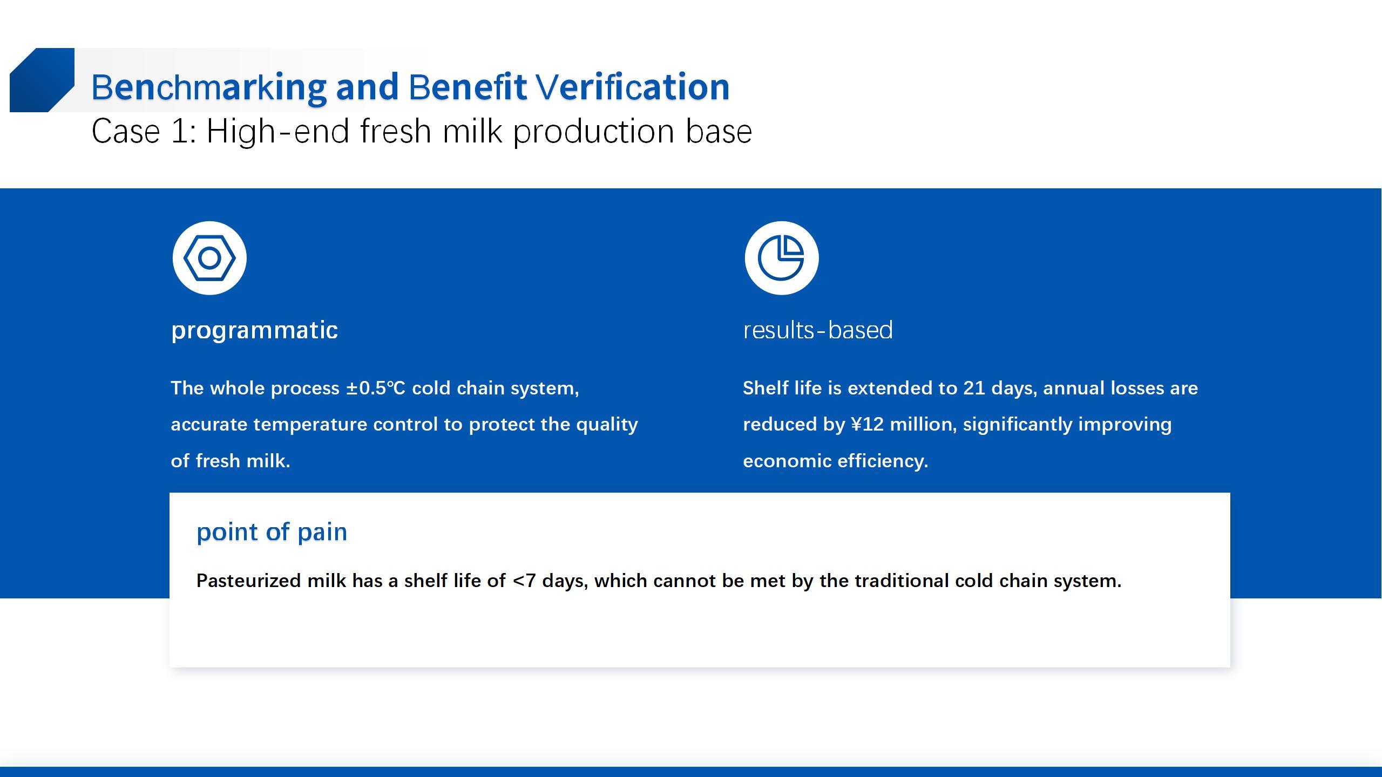Select the shelf life extended paragraph

[970, 424]
